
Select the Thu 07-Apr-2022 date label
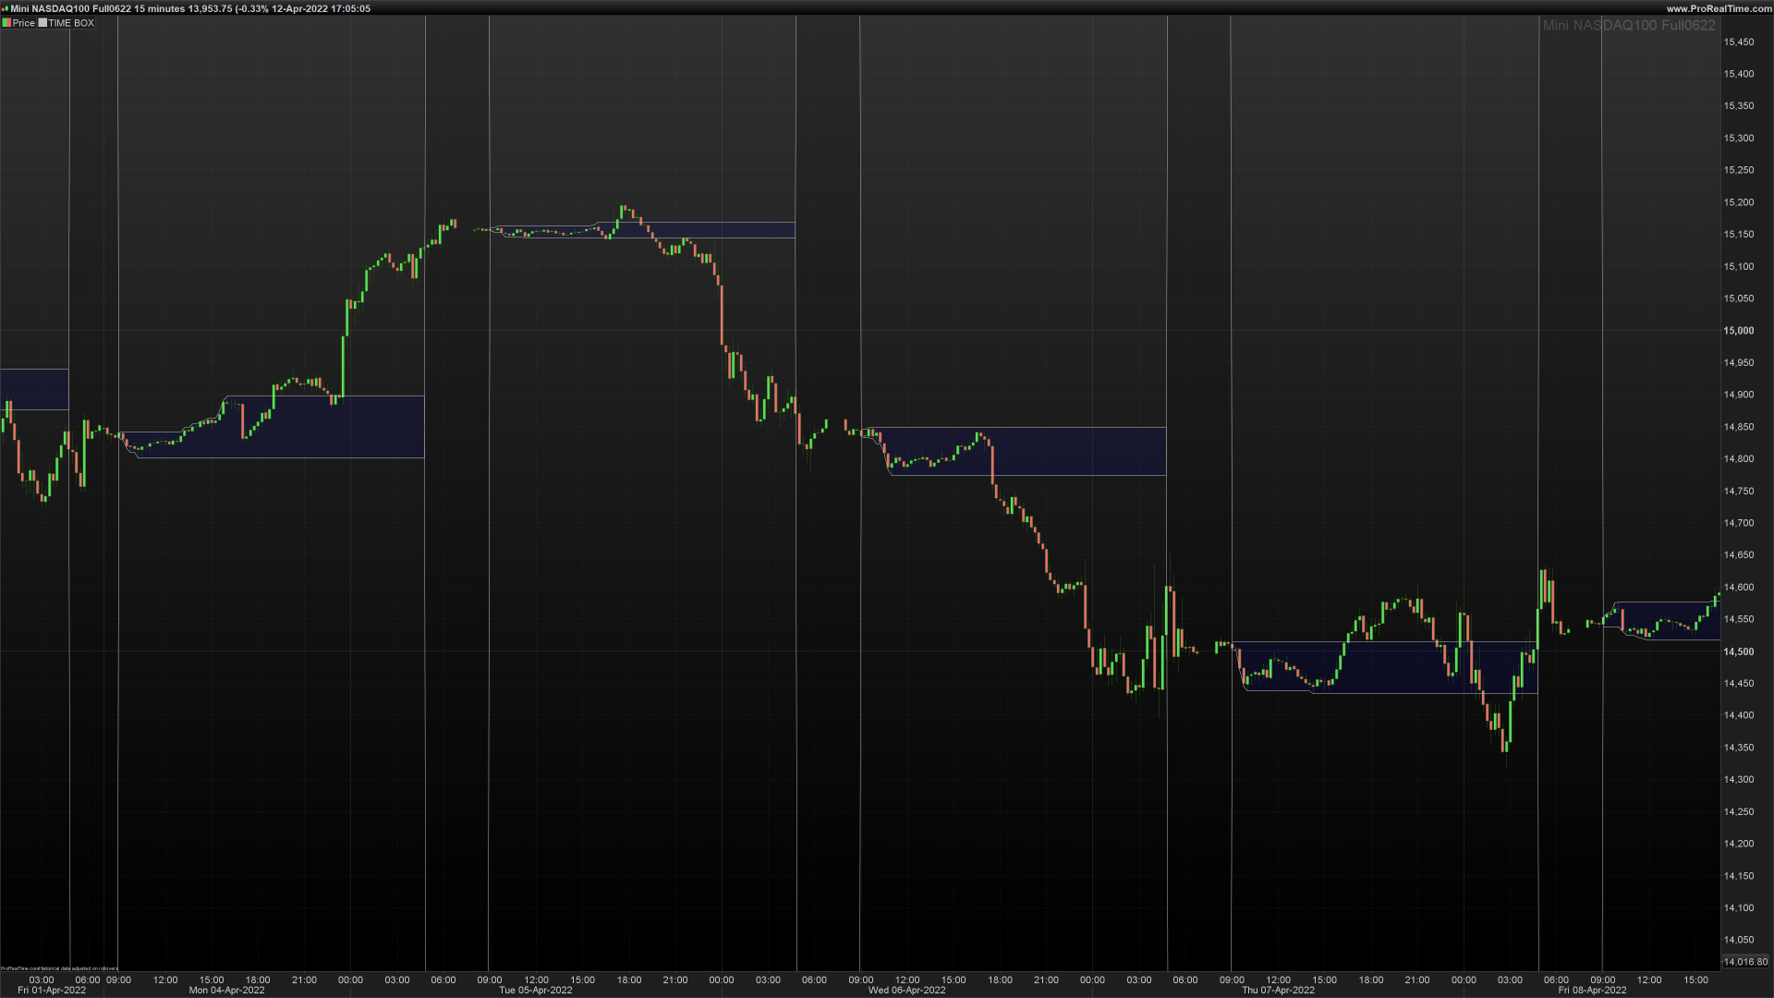(1278, 991)
